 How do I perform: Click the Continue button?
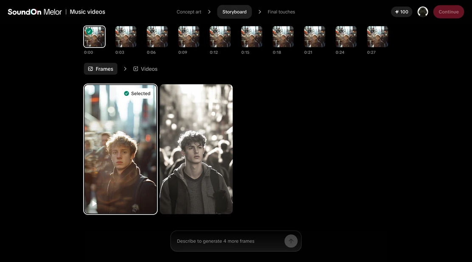(449, 12)
